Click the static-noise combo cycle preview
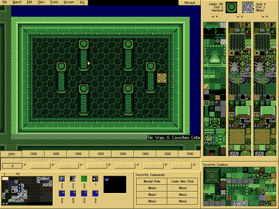The width and height of the screenshot is (279, 209). pos(248,8)
